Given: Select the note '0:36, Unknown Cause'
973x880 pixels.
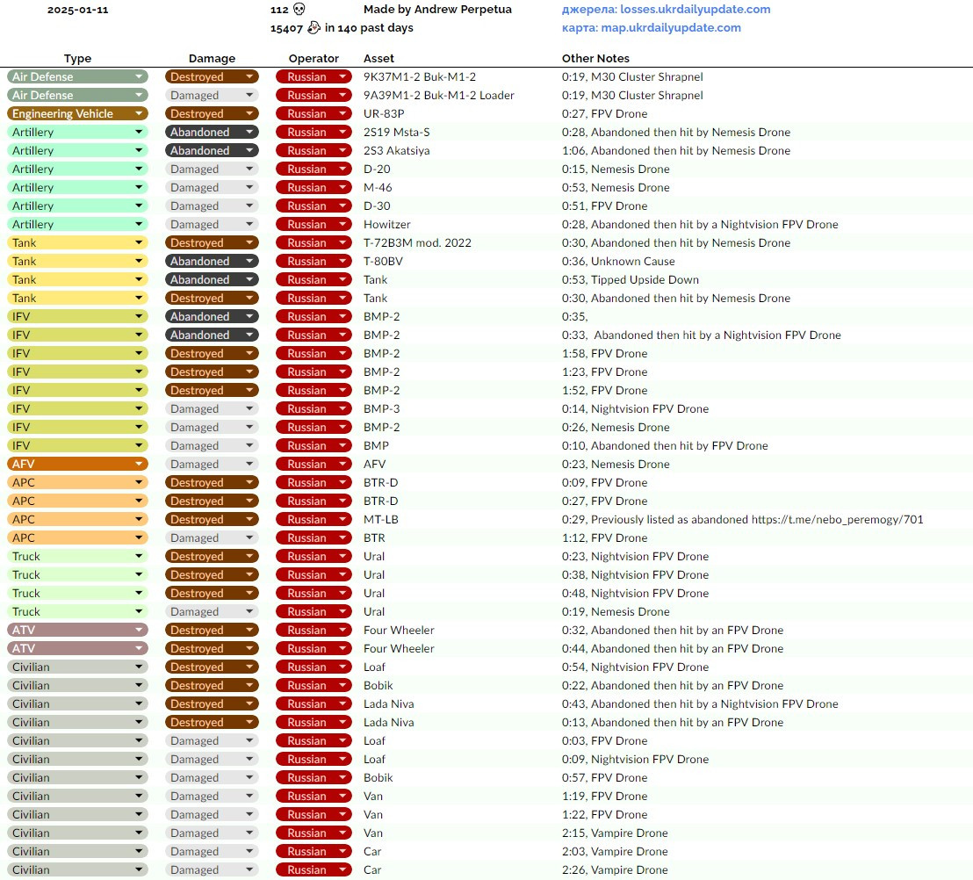Looking at the screenshot, I should [618, 261].
